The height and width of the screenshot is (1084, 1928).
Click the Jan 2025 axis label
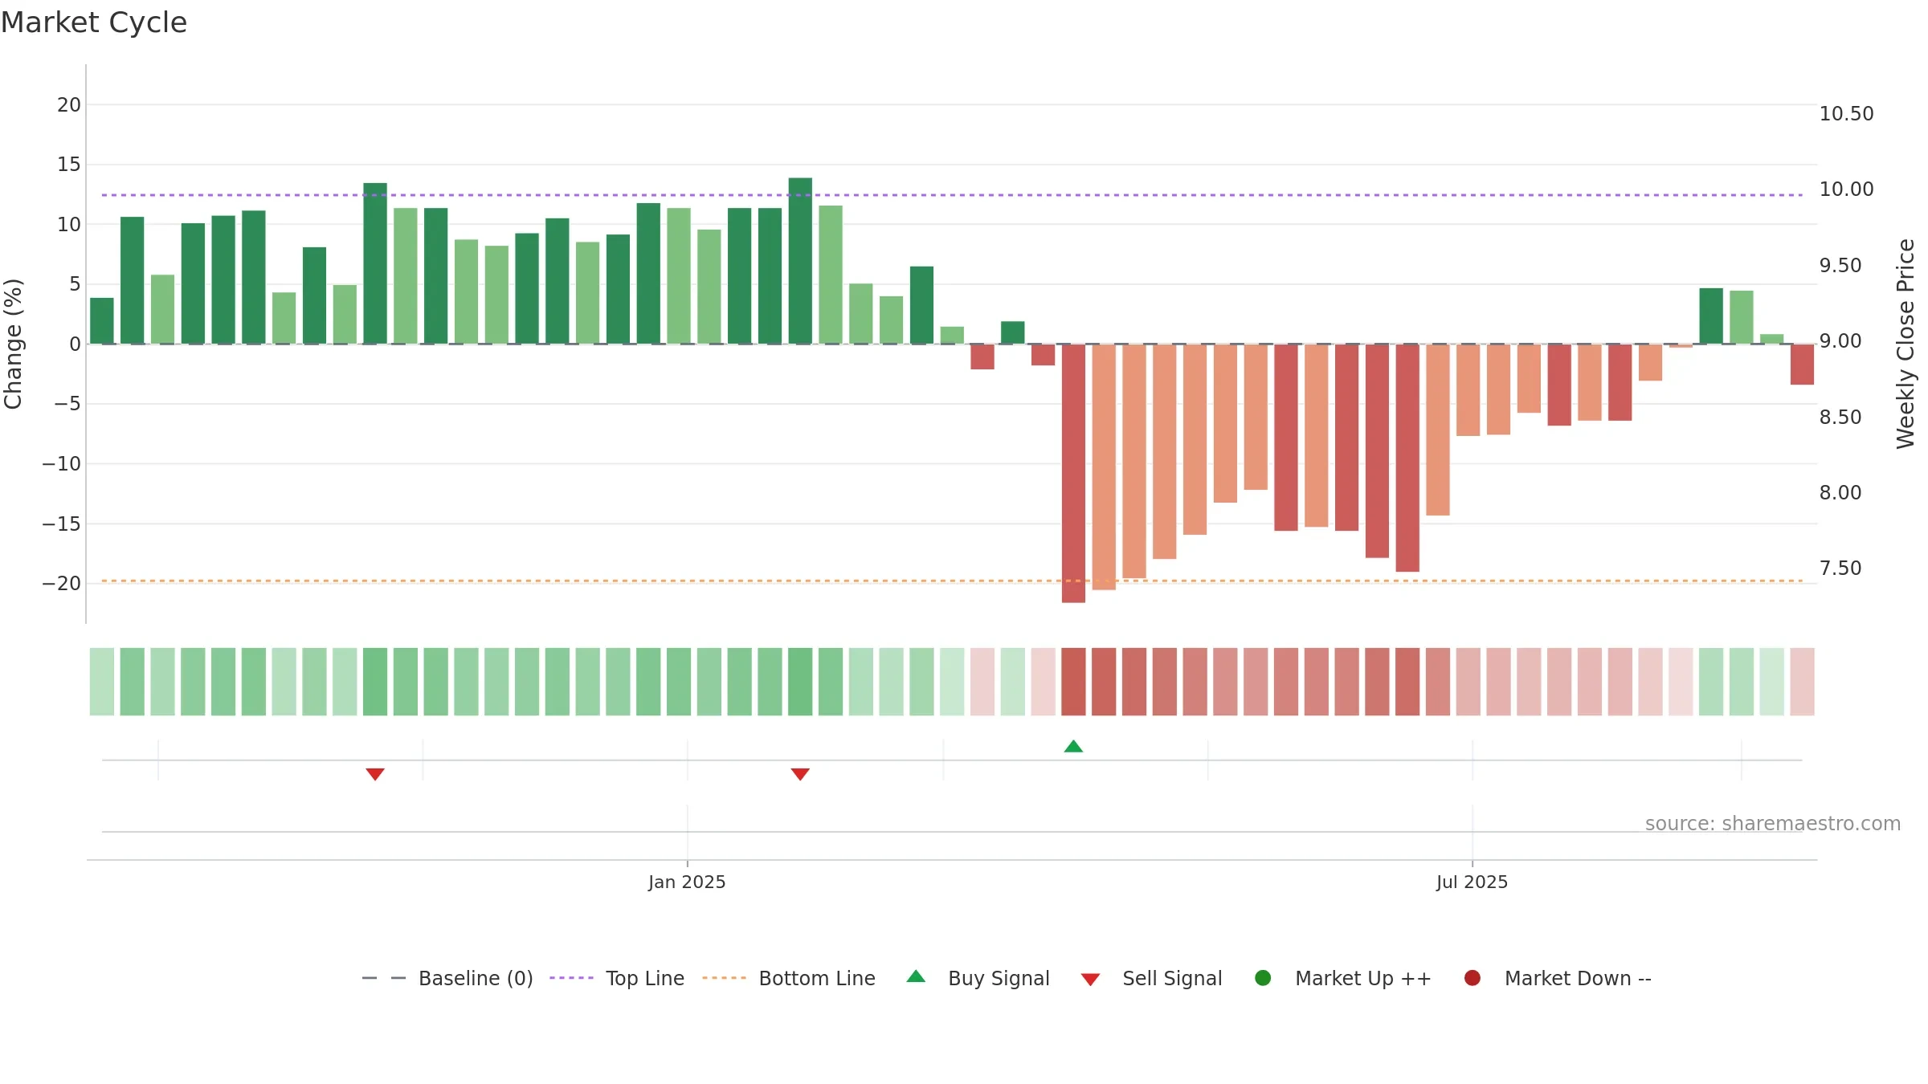pyautogui.click(x=687, y=882)
